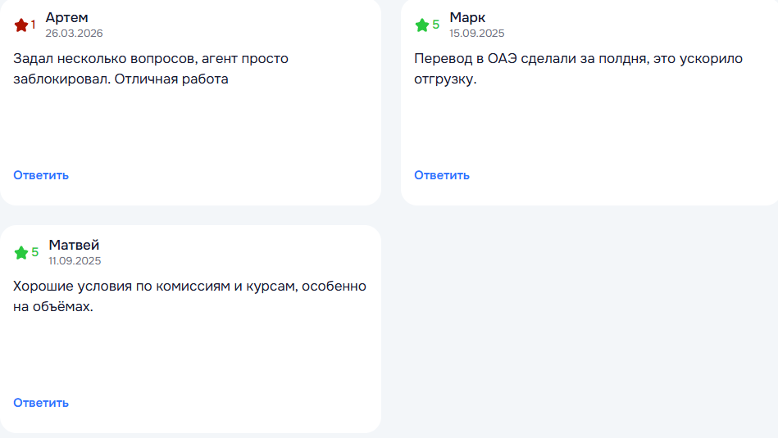The height and width of the screenshot is (438, 778).
Task: Reply to Матвей's review via Ответить
Action: coord(41,403)
